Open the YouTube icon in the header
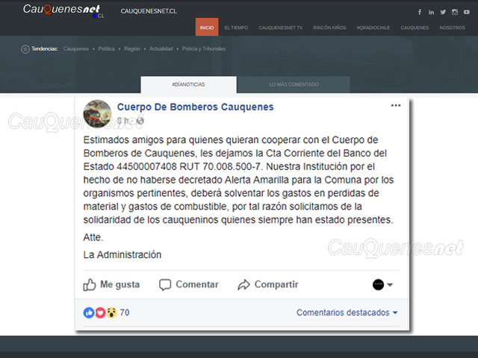The width and height of the screenshot is (478, 358). (x=467, y=12)
